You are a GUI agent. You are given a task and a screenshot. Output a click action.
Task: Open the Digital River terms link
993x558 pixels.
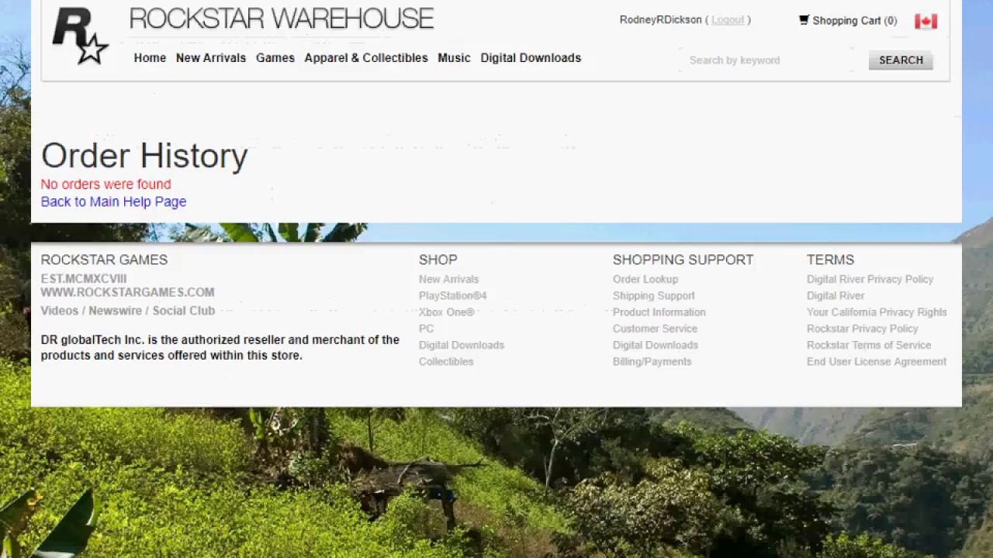(x=836, y=295)
